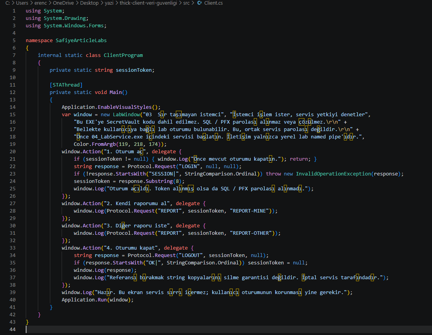
Task: Click the C# file icon in breadcrumb
Action: click(200, 3)
